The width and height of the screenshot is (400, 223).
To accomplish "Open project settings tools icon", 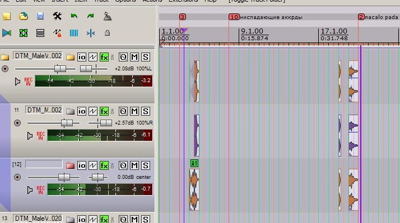I will tap(57, 16).
